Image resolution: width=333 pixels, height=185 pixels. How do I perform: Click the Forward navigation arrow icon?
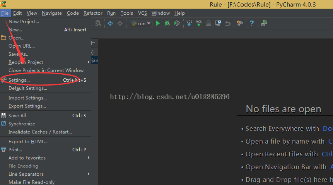point(120,23)
